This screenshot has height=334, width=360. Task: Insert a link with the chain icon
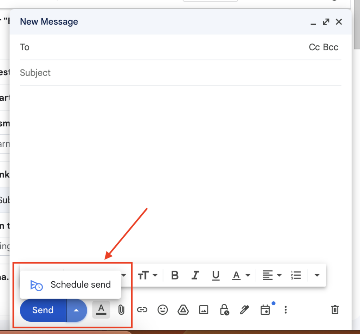pos(142,310)
